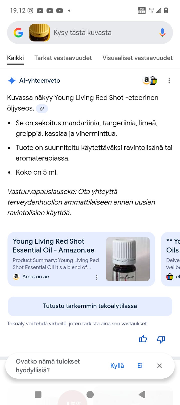Tap the Red Shot bottle product thumbnail

tap(128, 259)
